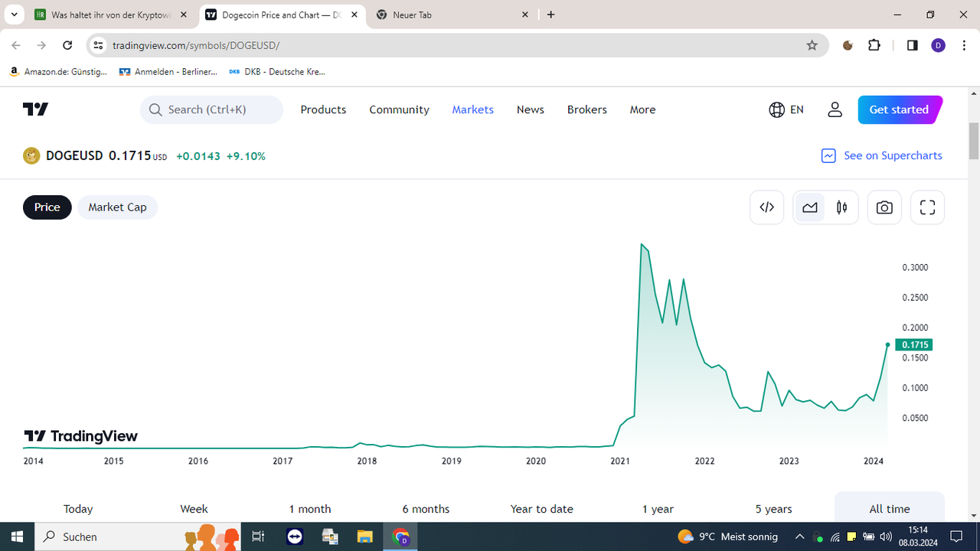View site information icon in address bar
The image size is (980, 551).
tap(97, 45)
